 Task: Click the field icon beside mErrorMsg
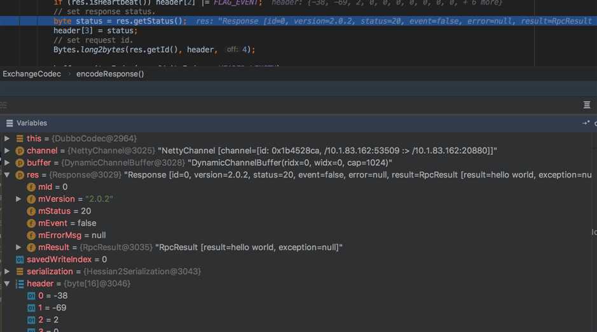point(31,235)
